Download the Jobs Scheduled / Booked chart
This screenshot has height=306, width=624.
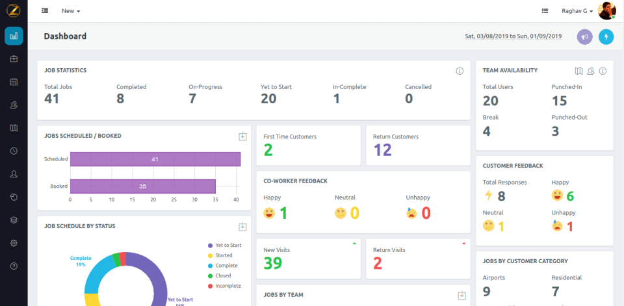point(242,136)
